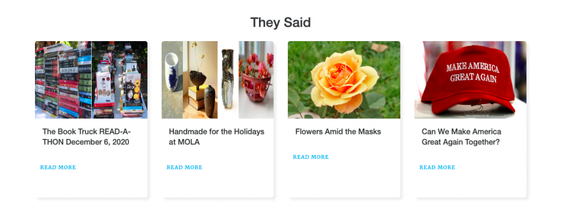Open Can We Make America Great Again Together title

pyautogui.click(x=461, y=137)
